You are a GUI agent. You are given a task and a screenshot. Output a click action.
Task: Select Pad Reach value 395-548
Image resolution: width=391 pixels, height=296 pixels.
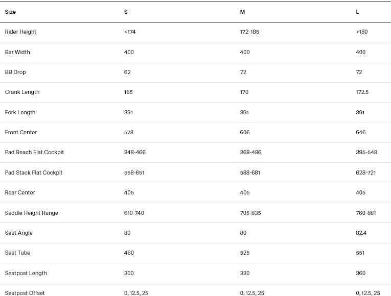coord(366,153)
